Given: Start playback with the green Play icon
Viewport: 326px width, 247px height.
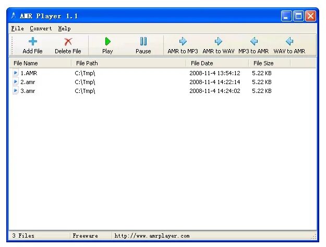Looking at the screenshot, I should [x=107, y=41].
